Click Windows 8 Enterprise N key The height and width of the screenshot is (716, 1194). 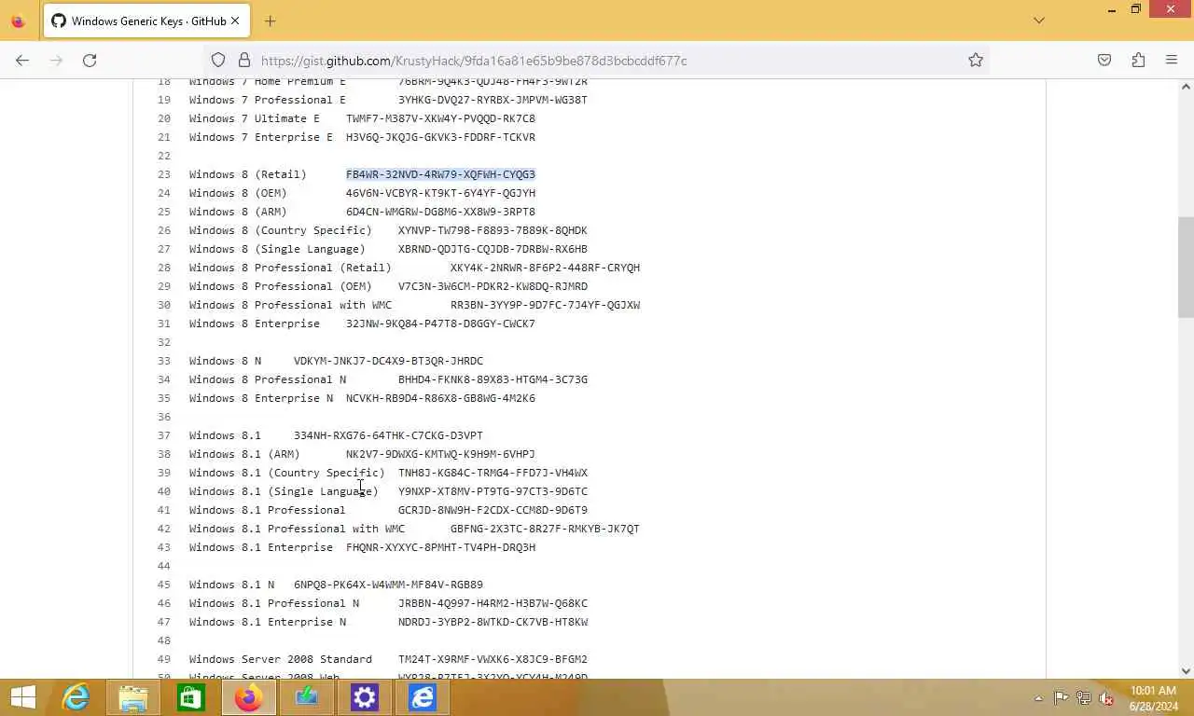440,398
